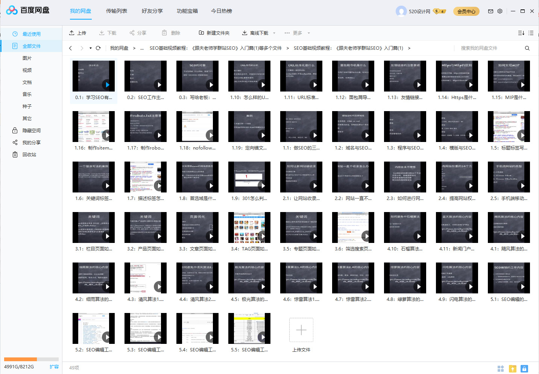Go forward with the right arrow icon

[82, 48]
